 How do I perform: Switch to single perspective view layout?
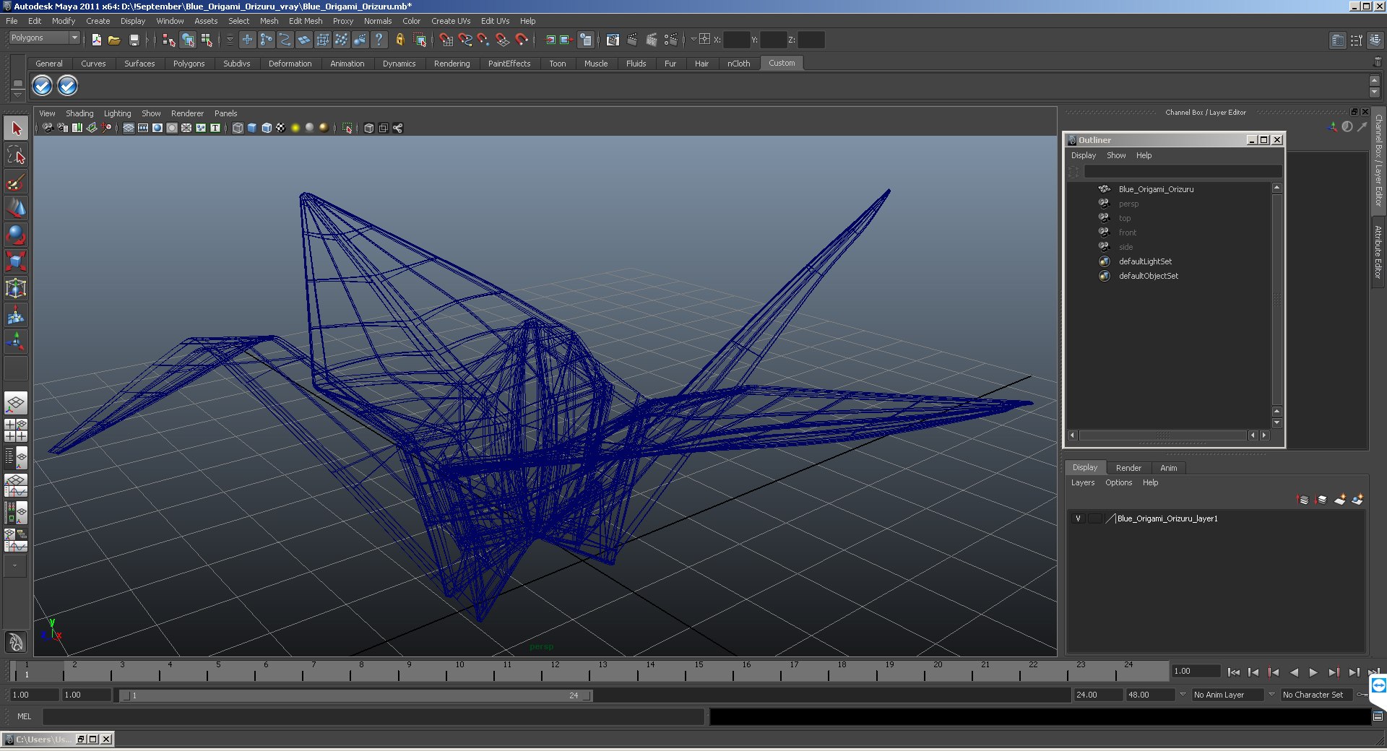[16, 403]
